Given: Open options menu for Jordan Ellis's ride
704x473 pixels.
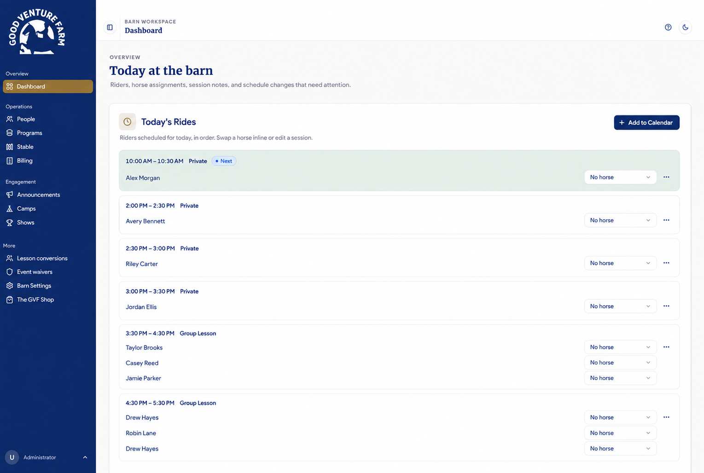Looking at the screenshot, I should (x=666, y=306).
